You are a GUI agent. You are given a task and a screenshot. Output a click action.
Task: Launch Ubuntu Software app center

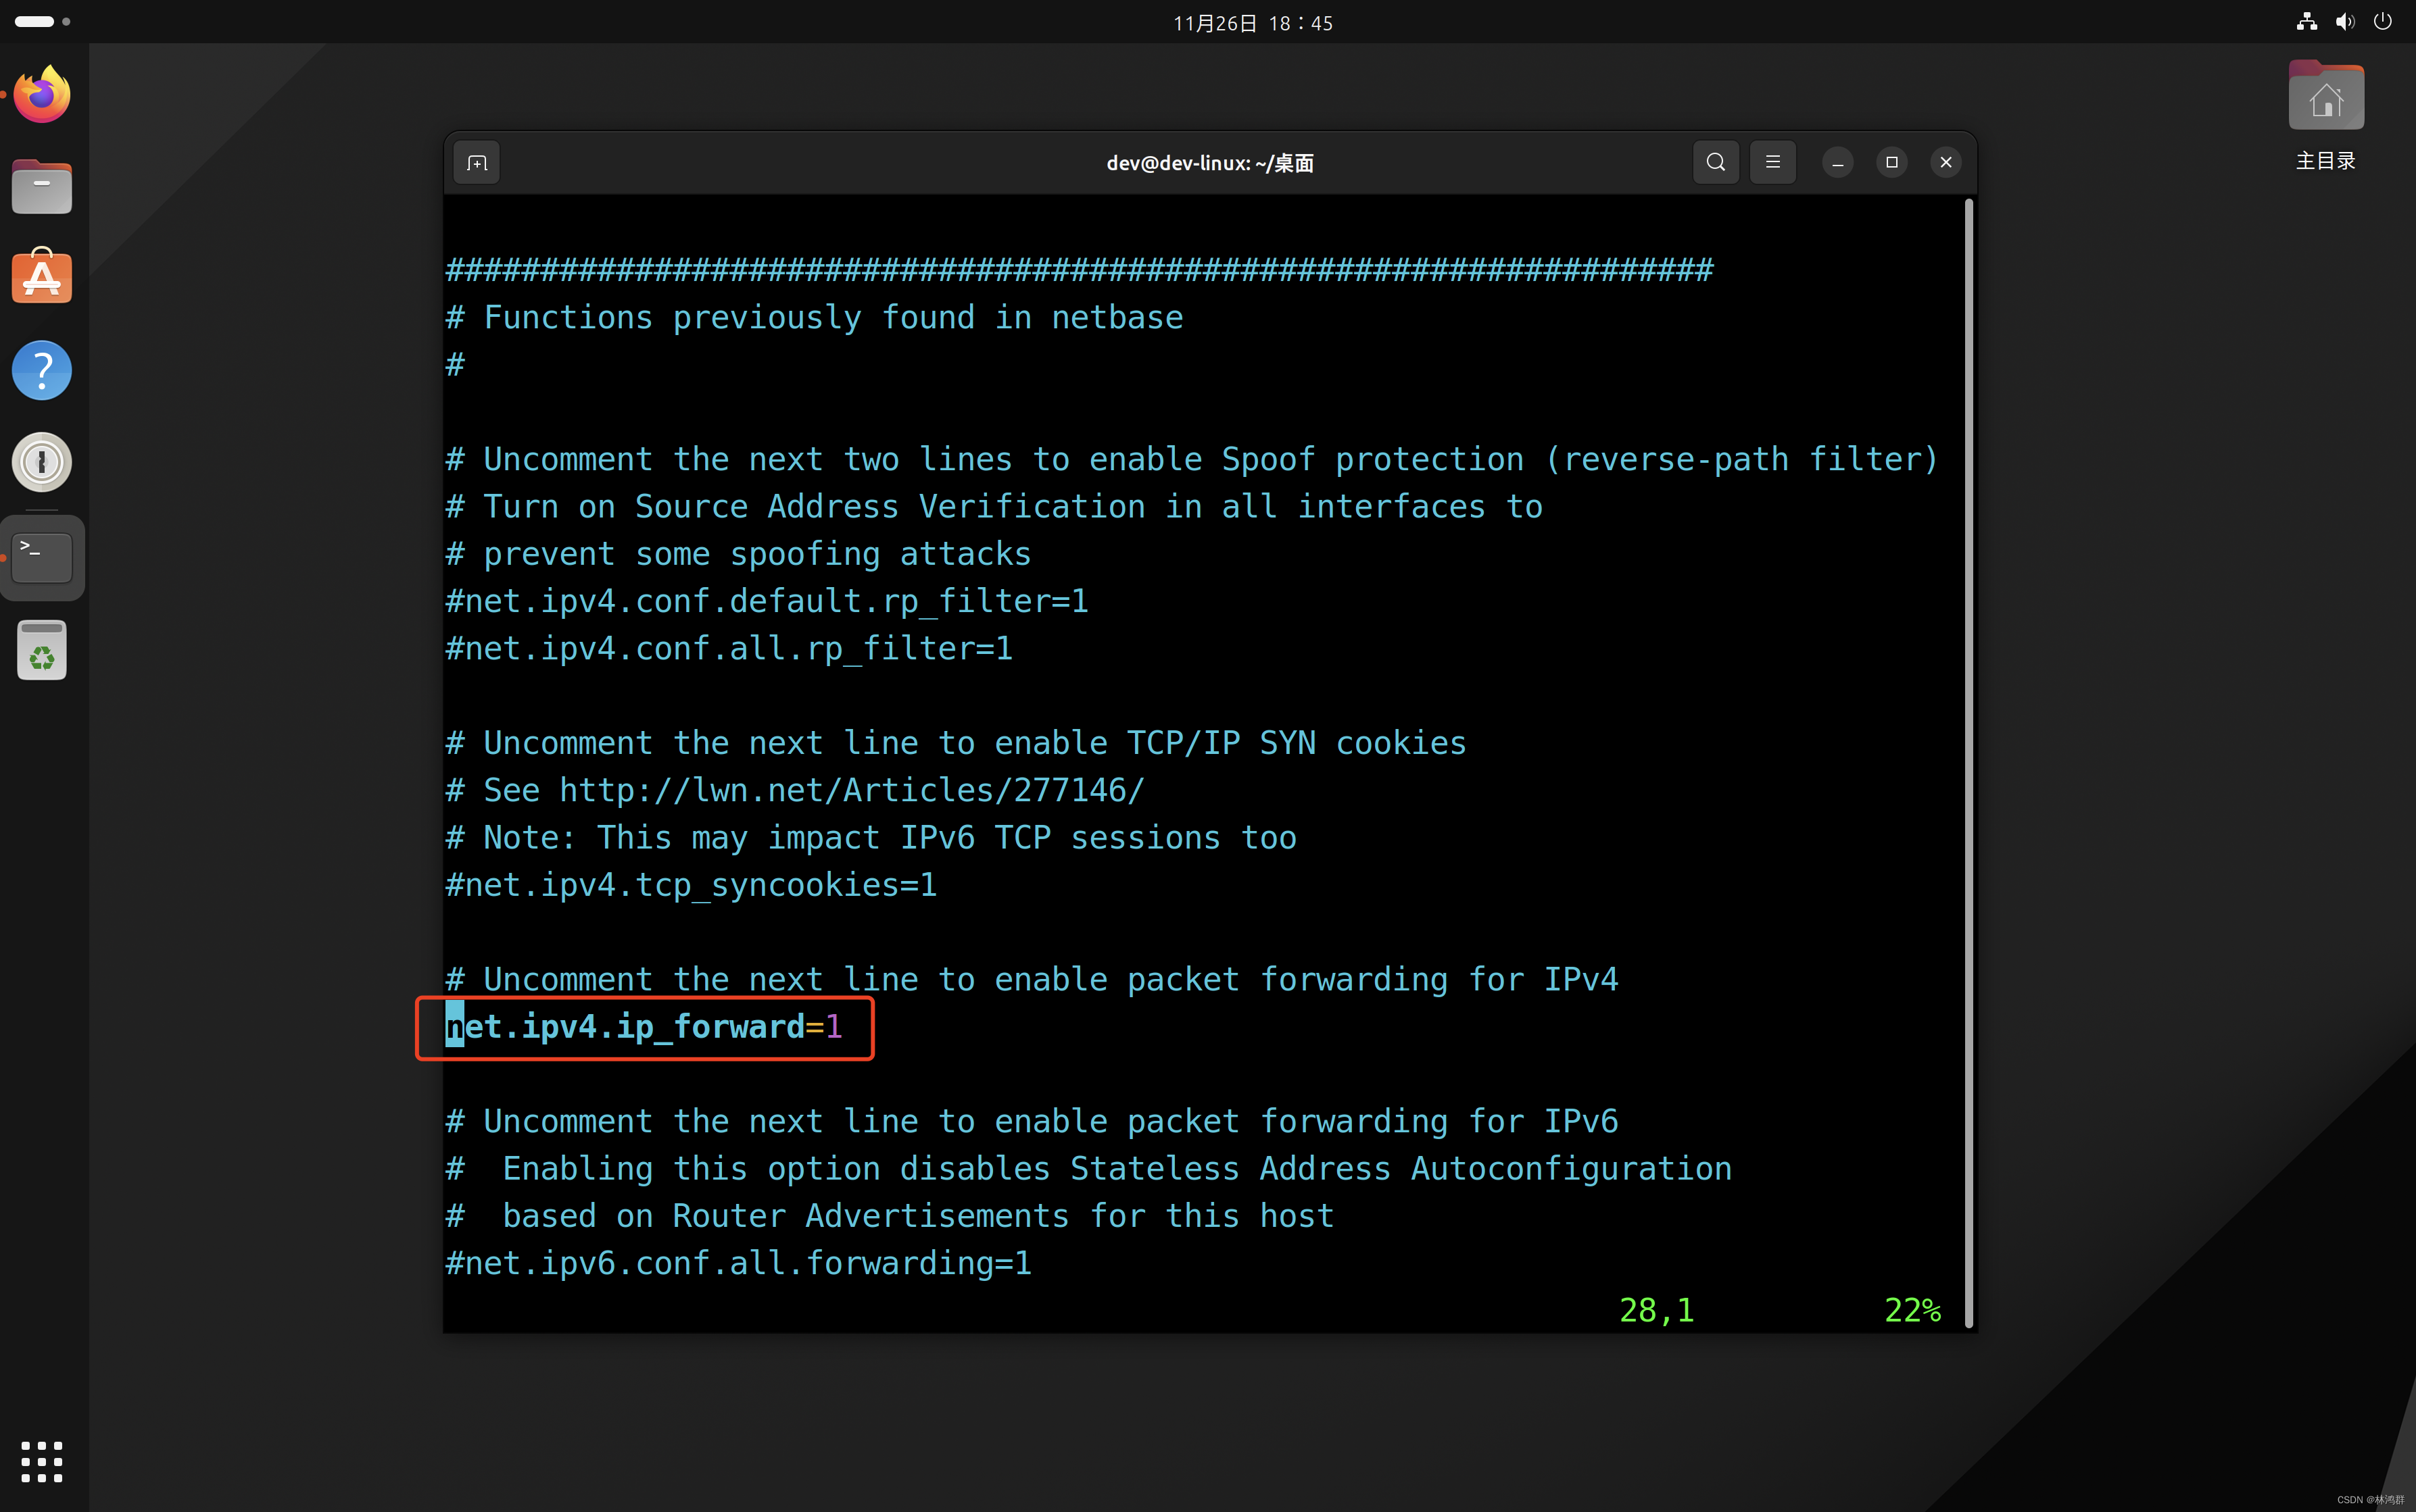point(42,277)
